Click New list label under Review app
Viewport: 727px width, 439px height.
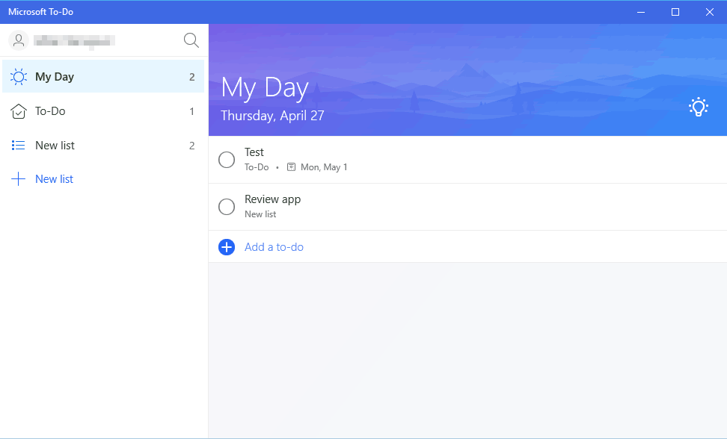point(260,214)
